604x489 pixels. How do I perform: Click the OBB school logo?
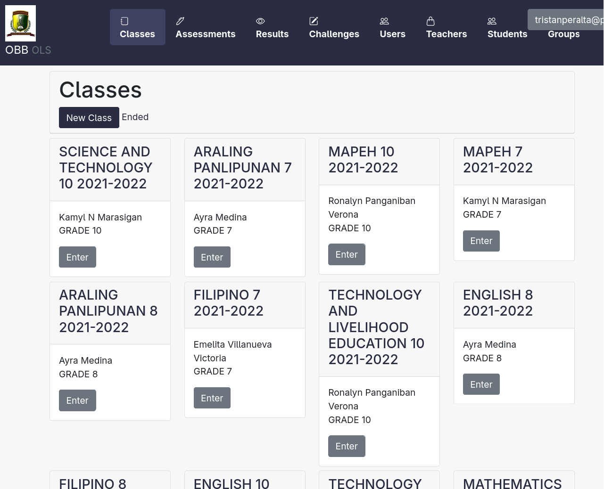pyautogui.click(x=20, y=24)
